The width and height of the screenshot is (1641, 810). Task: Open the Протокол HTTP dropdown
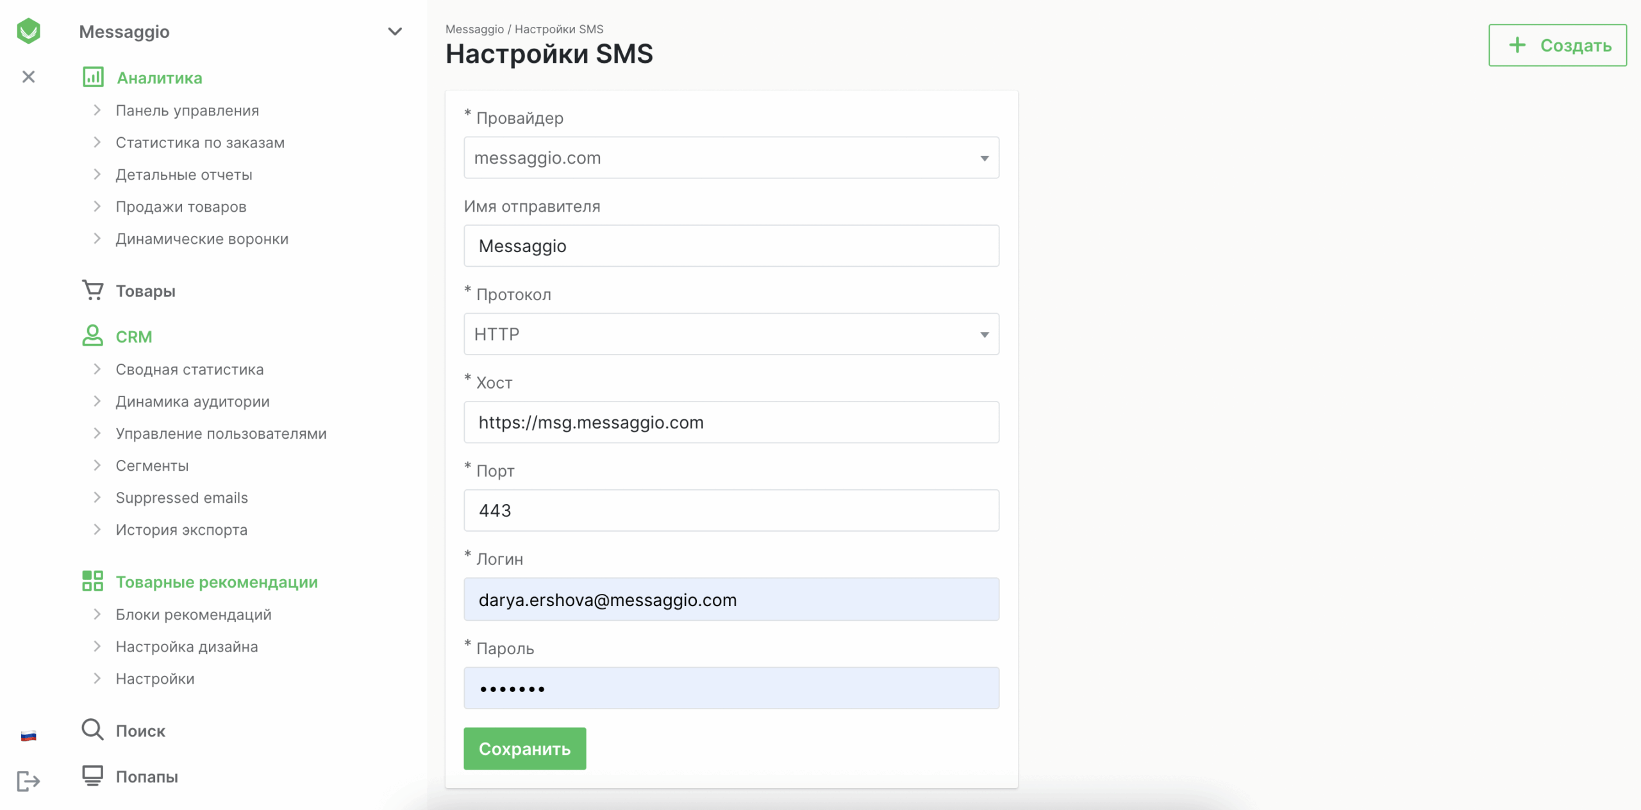pos(731,334)
